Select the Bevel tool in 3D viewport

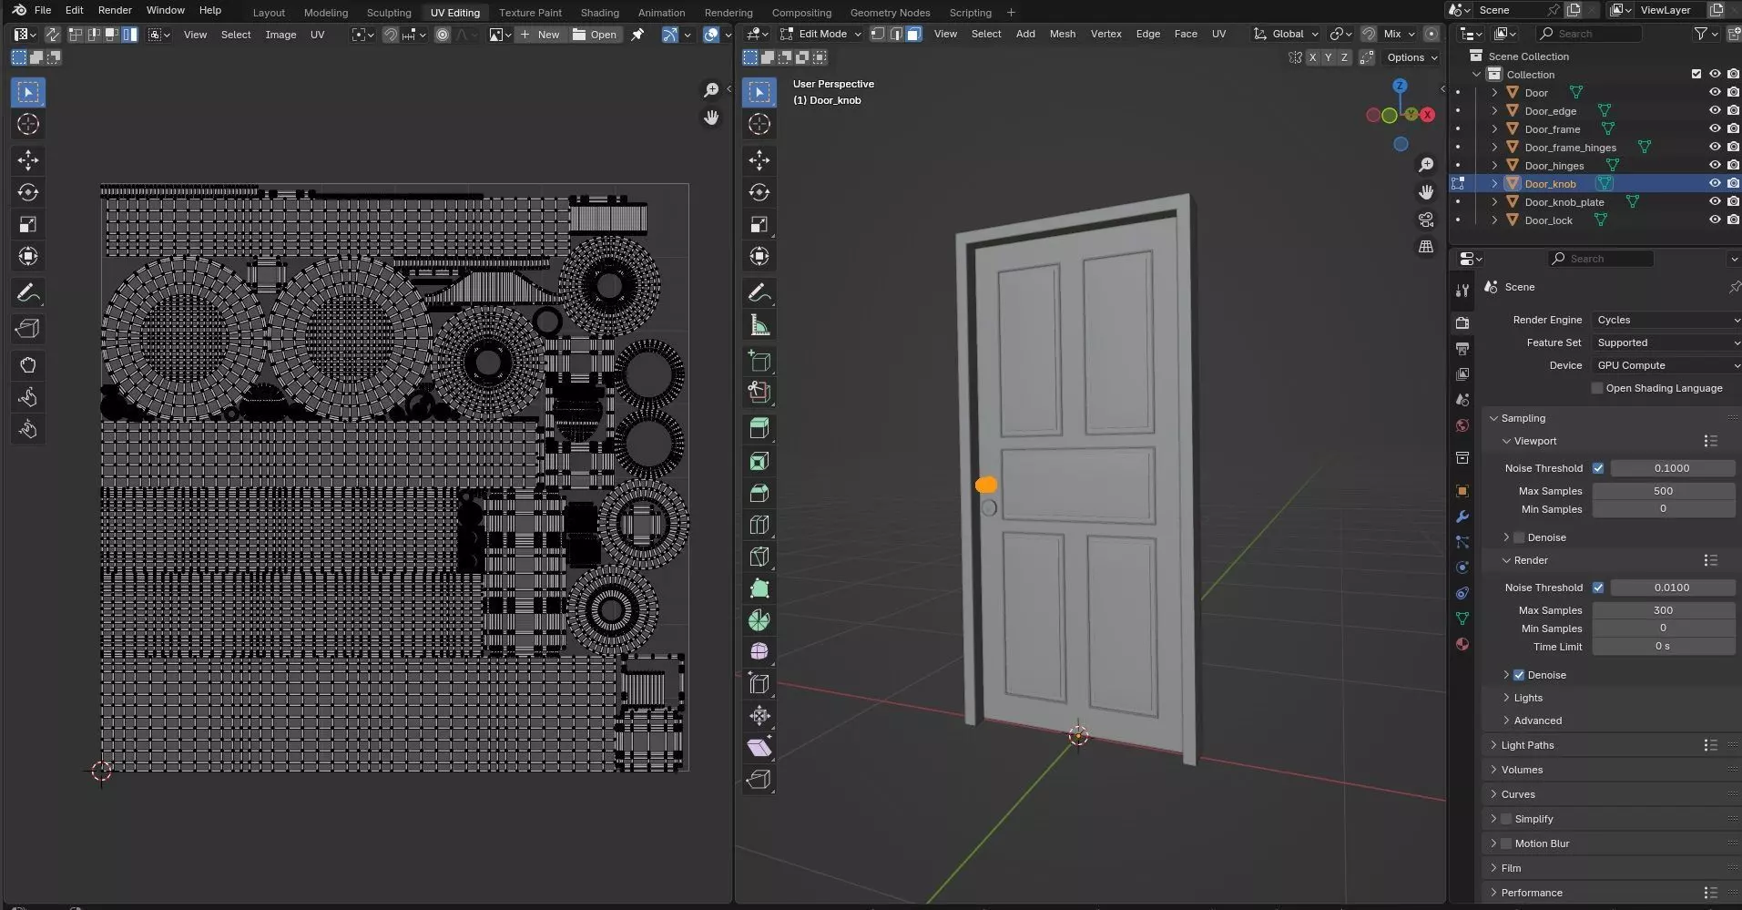coord(759,493)
